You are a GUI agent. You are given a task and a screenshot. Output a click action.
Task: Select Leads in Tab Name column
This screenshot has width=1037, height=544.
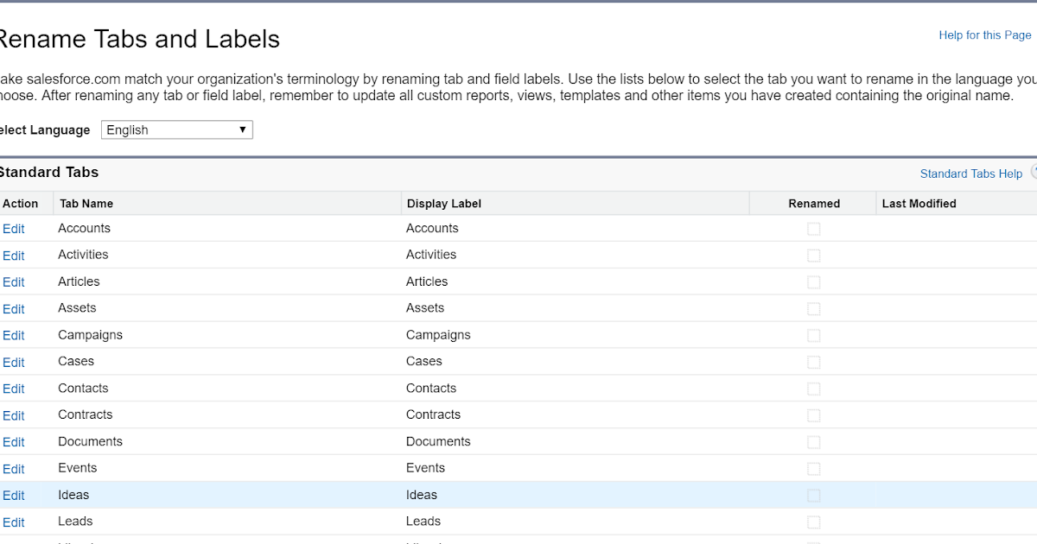click(x=75, y=522)
